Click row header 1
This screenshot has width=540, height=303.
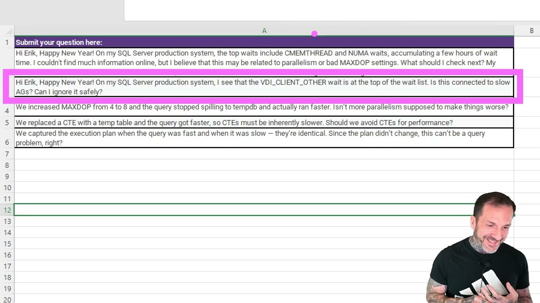(7, 42)
